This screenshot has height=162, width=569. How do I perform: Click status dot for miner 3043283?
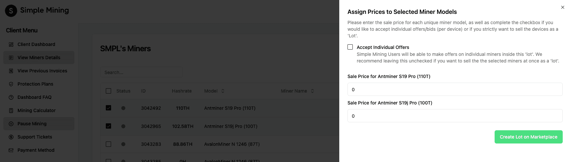(123, 144)
